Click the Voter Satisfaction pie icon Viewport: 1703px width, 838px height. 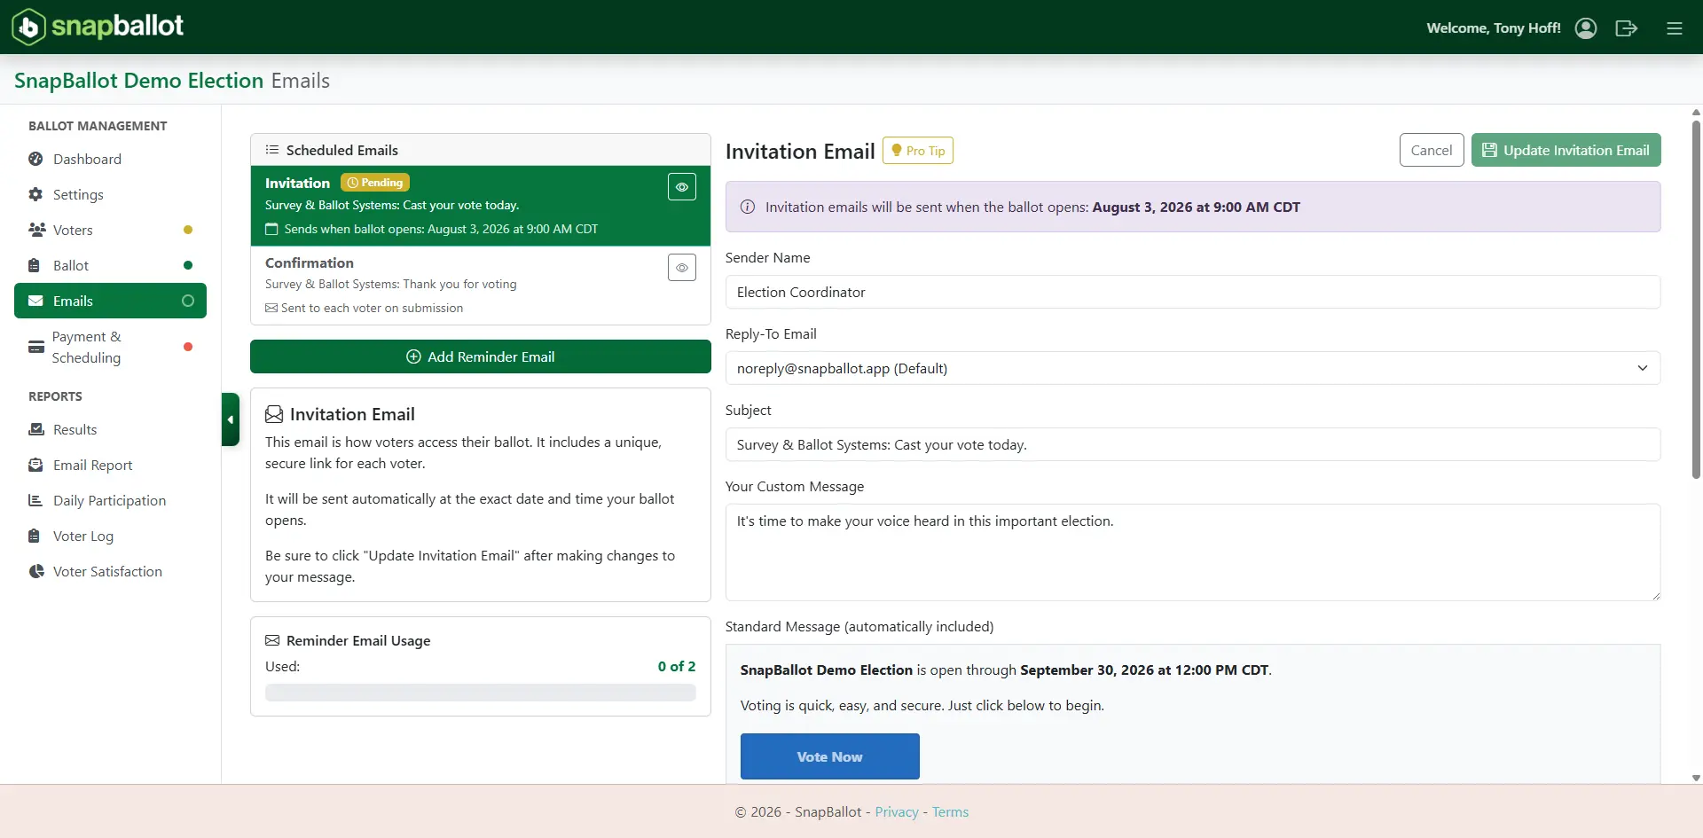[36, 571]
